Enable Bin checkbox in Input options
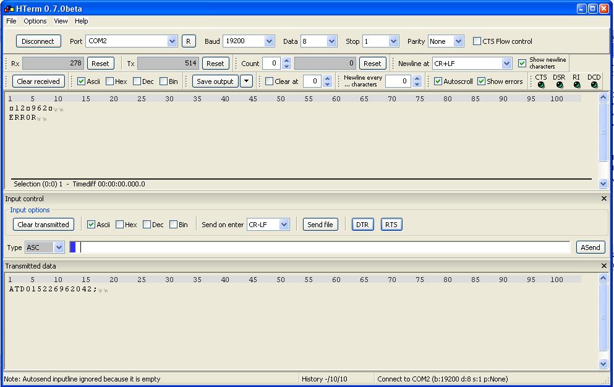The image size is (614, 387). pos(174,225)
